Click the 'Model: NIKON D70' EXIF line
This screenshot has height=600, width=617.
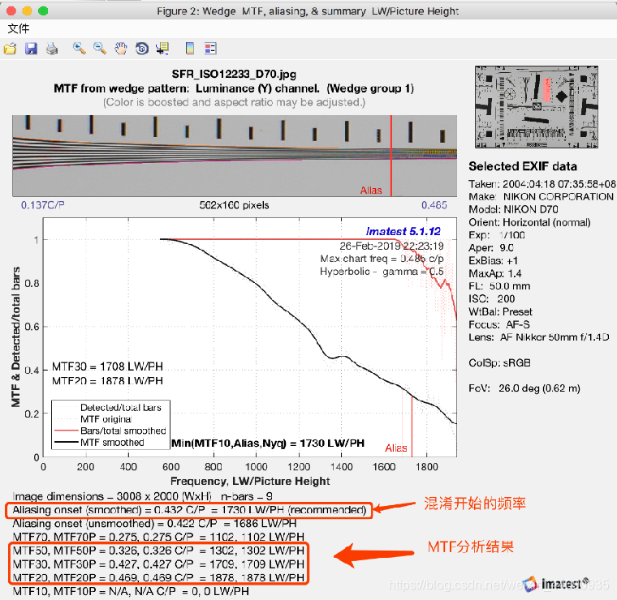[x=513, y=209]
